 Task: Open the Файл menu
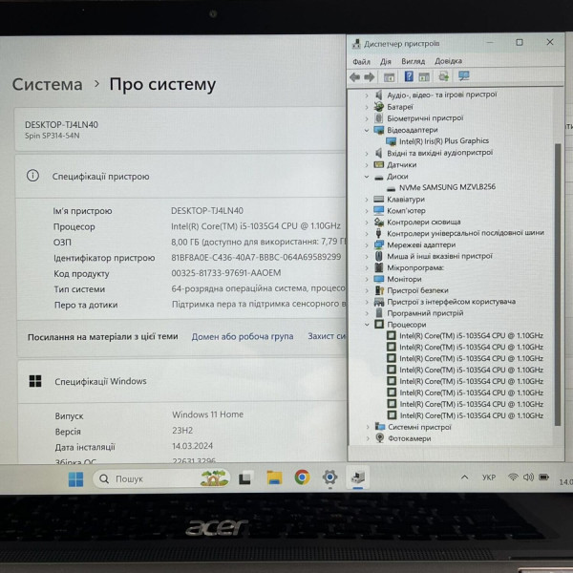tap(361, 62)
